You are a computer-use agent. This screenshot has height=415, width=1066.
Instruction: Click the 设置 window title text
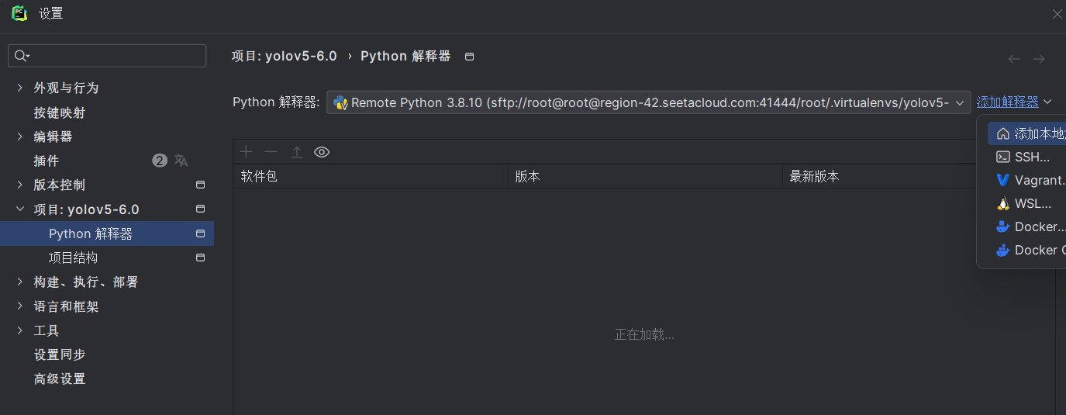51,13
